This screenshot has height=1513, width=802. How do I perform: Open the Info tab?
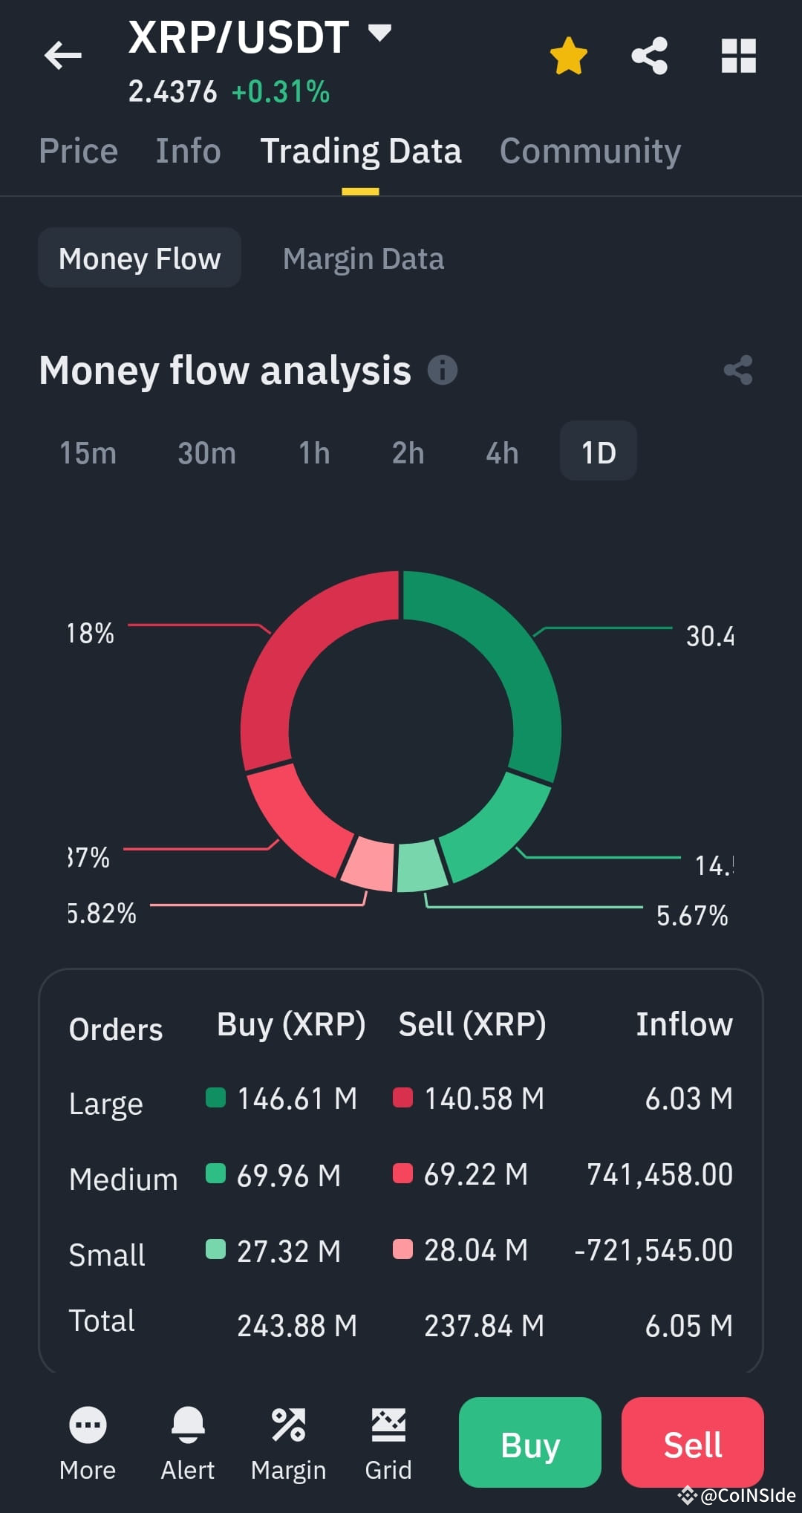coord(188,151)
